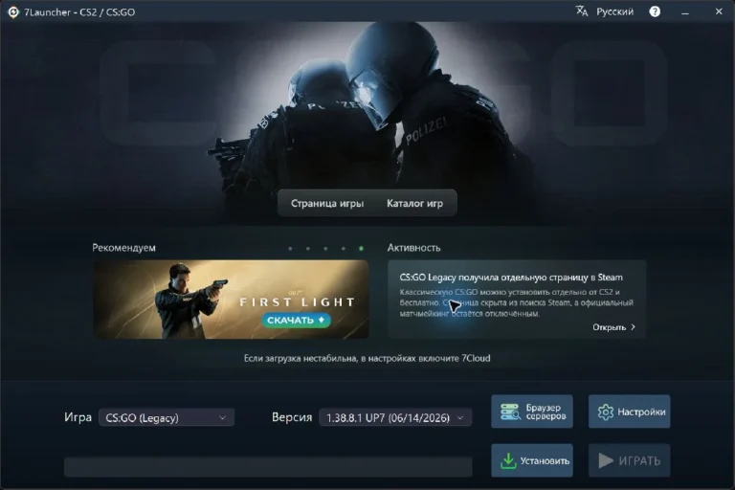Open the Русский language selector

pyautogui.click(x=614, y=11)
